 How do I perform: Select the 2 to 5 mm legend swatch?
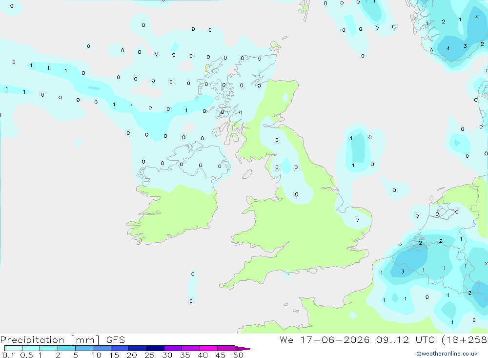66,348
